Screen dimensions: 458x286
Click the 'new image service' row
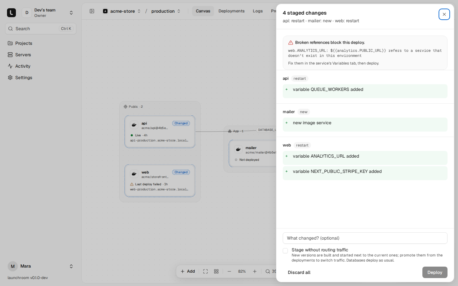pos(365,125)
